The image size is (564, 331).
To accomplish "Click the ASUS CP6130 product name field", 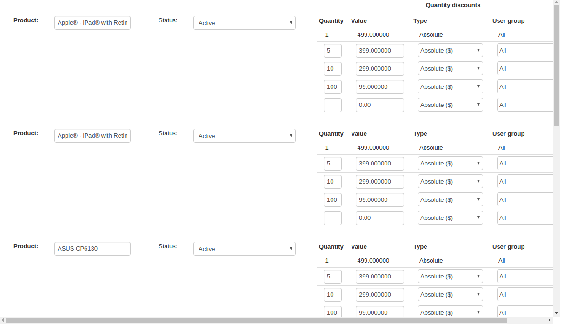I will pos(93,248).
